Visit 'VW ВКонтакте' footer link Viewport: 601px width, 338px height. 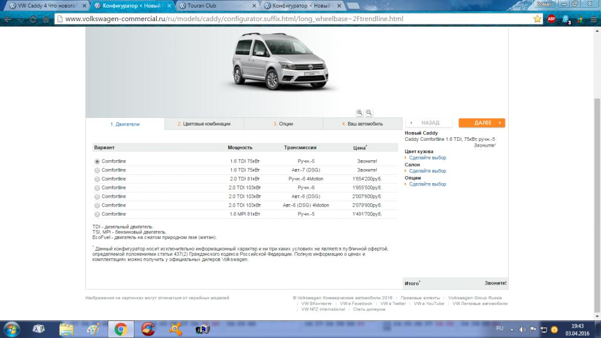pos(316,303)
